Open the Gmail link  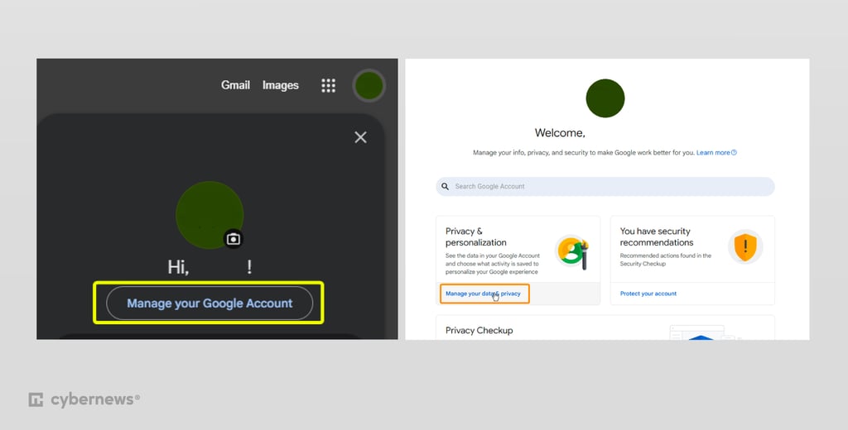(235, 85)
